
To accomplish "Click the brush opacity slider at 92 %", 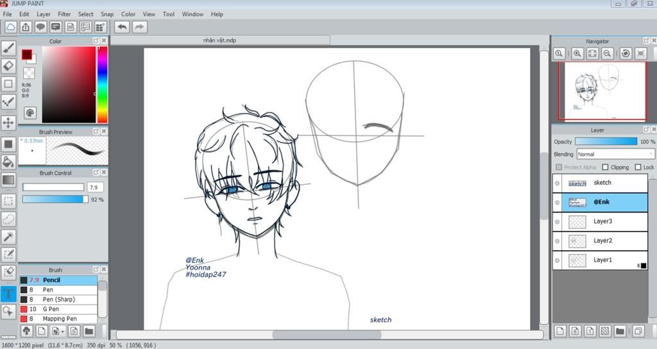I will click(55, 200).
